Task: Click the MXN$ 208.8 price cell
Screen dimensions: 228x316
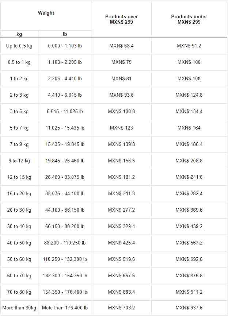Action: click(189, 161)
